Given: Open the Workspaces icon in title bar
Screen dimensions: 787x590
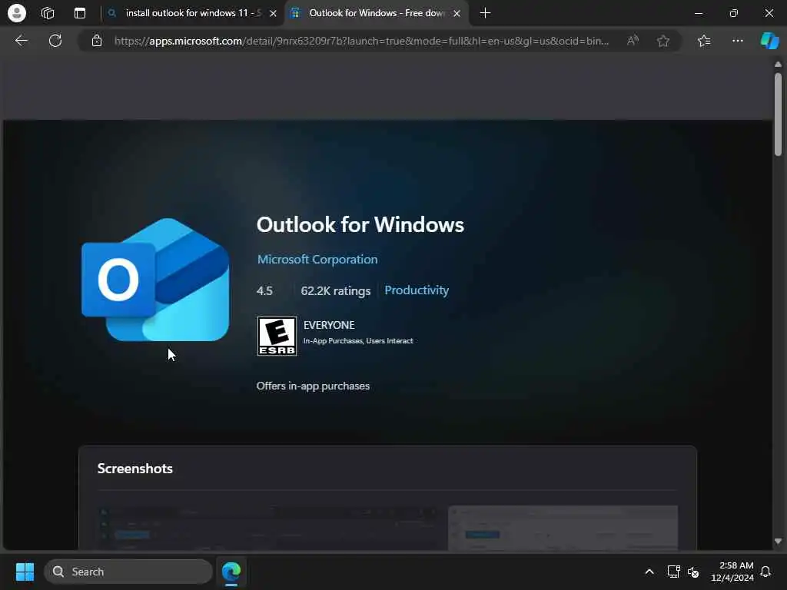Looking at the screenshot, I should click(48, 13).
